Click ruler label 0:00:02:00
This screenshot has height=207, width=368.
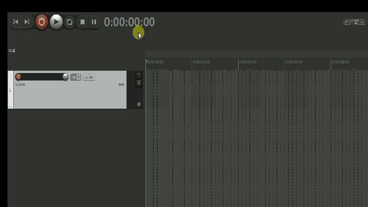point(201,62)
